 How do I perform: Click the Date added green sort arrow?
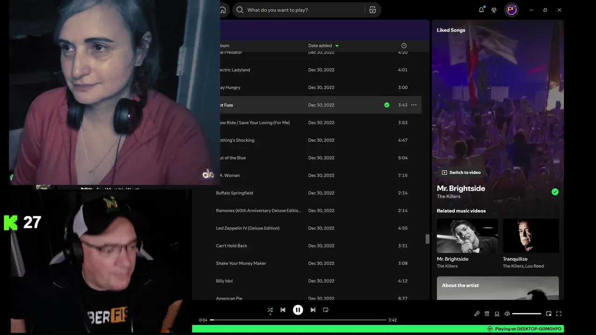pyautogui.click(x=337, y=46)
